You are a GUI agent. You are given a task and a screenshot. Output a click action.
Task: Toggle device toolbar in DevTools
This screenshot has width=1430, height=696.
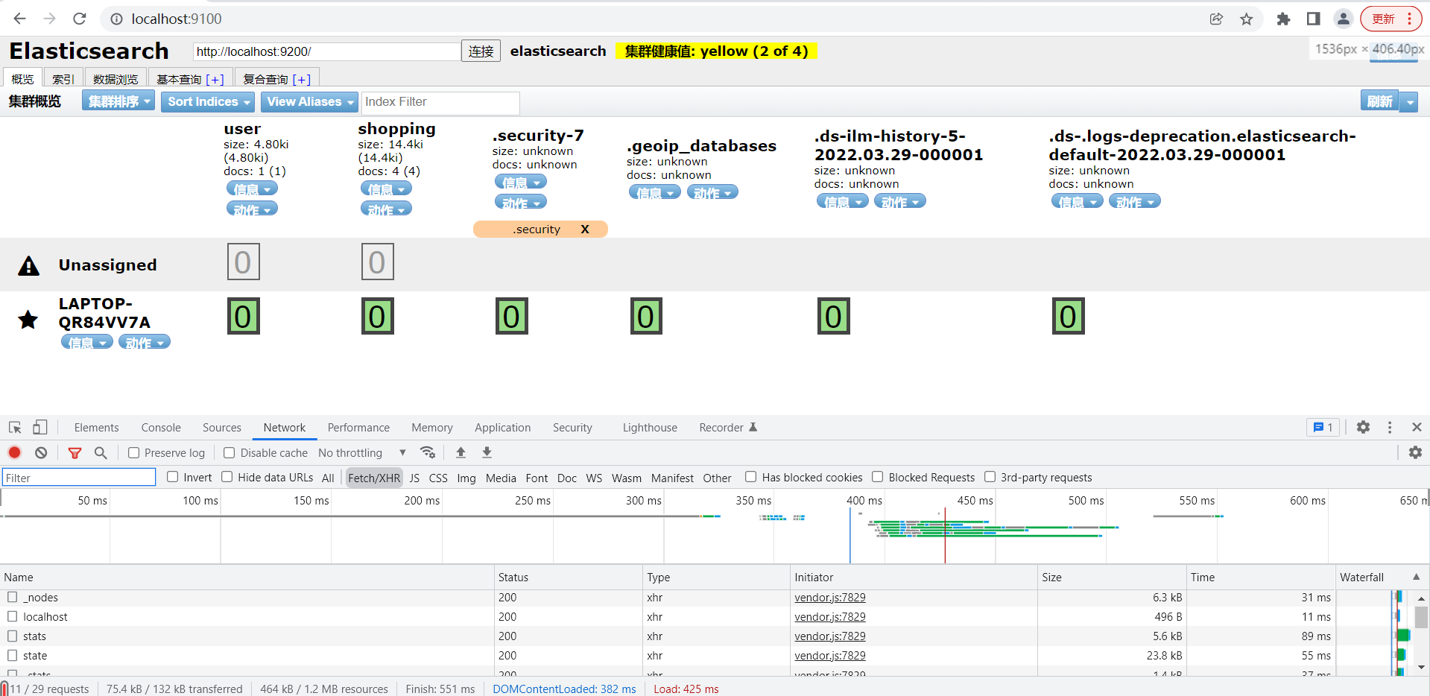click(39, 427)
